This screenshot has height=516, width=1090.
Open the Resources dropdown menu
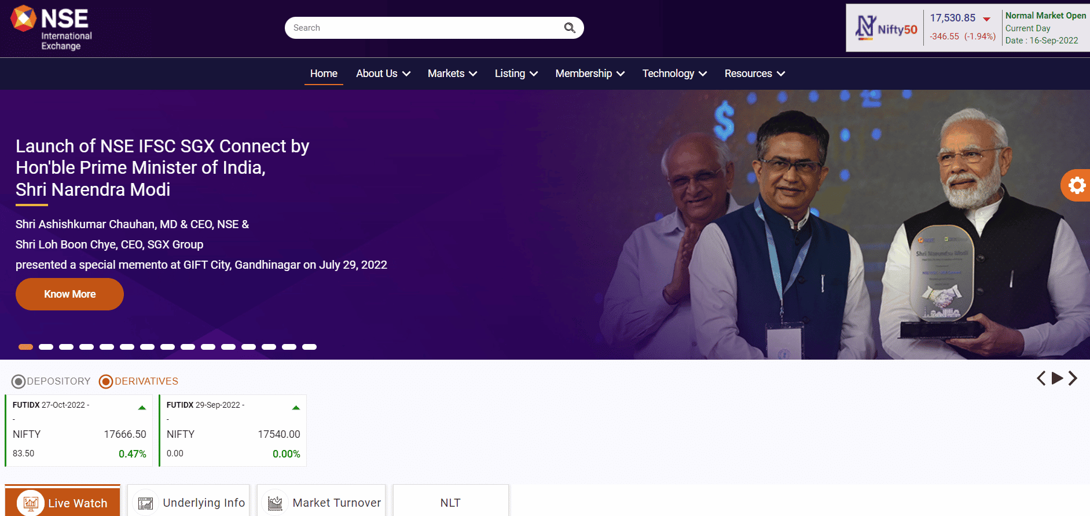[x=754, y=74]
